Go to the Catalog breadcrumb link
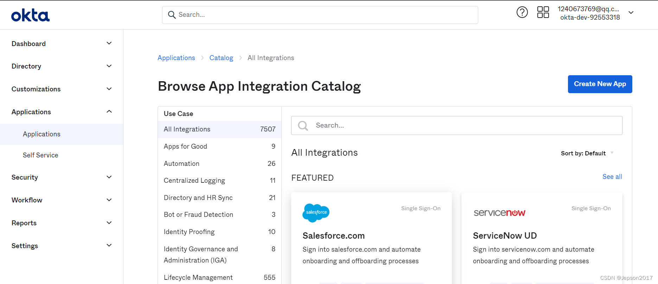 pos(221,58)
